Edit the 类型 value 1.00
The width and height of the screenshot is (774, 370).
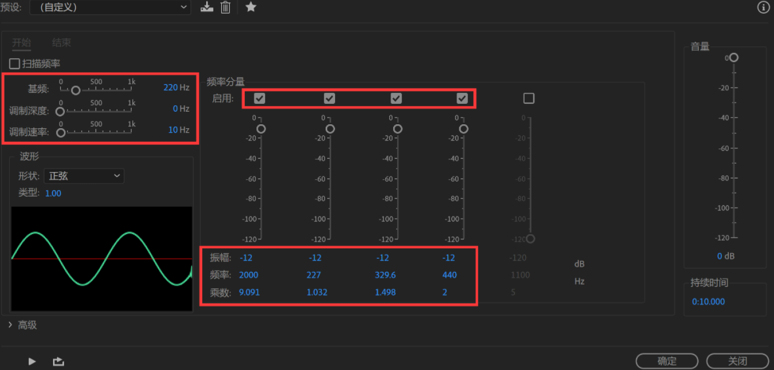click(53, 193)
